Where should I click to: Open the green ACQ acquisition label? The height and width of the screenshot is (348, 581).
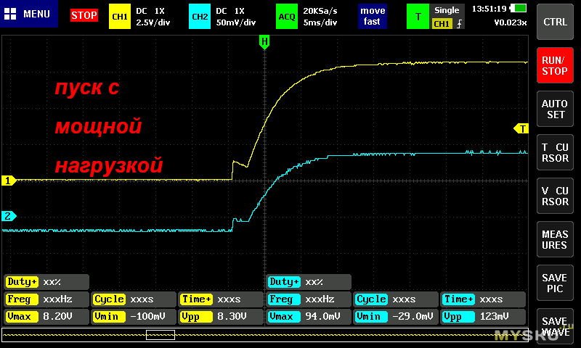(286, 16)
